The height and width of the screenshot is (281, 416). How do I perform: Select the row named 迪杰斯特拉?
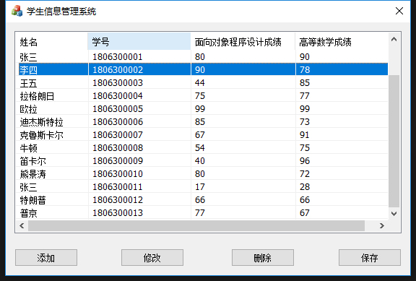point(203,122)
